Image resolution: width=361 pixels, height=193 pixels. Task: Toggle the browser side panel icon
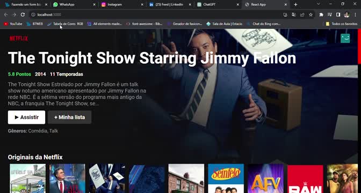[338, 14]
